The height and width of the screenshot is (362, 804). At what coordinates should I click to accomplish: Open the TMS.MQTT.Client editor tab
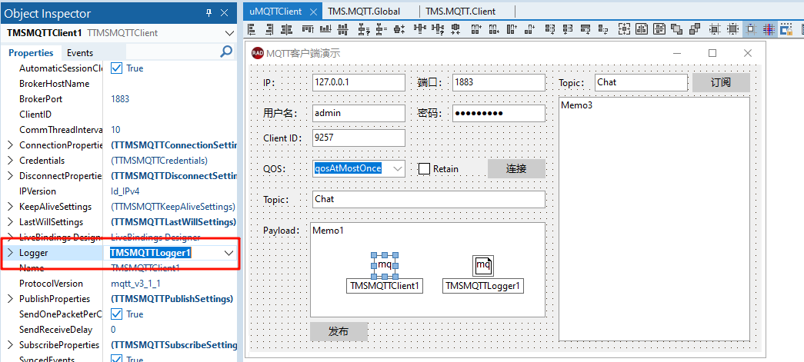(460, 12)
